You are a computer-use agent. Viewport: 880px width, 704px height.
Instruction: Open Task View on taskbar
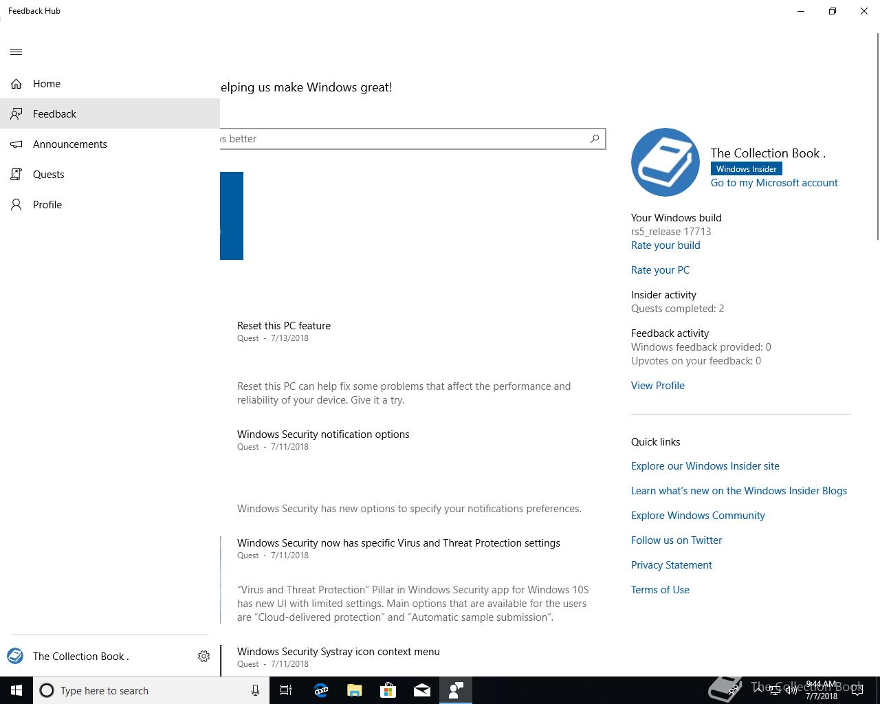coord(286,690)
